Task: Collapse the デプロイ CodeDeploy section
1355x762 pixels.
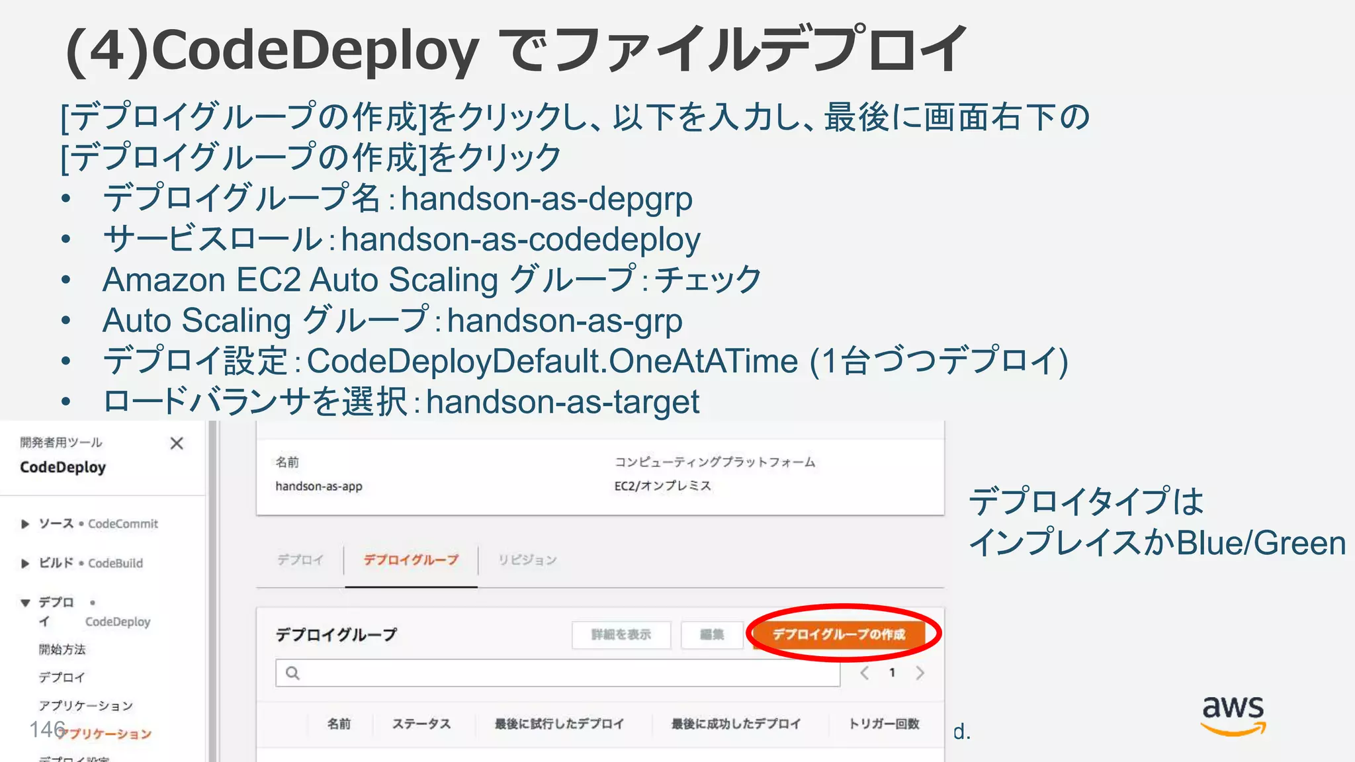Action: pos(25,603)
